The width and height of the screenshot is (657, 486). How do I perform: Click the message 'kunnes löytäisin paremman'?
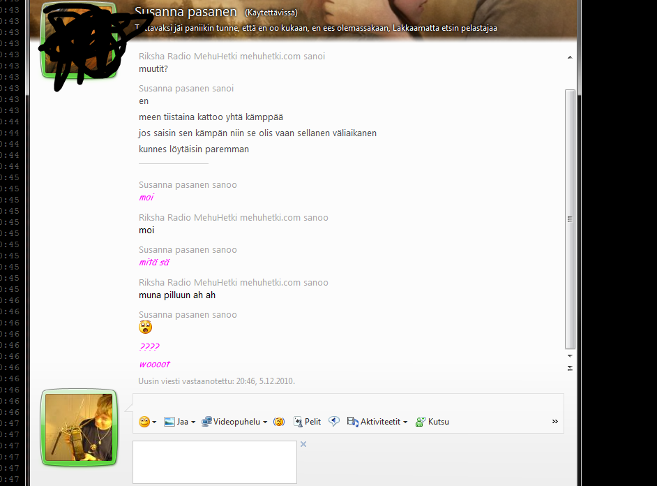click(x=194, y=149)
